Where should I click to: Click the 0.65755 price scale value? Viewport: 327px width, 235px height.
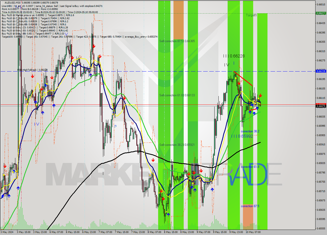(x=321, y=182)
